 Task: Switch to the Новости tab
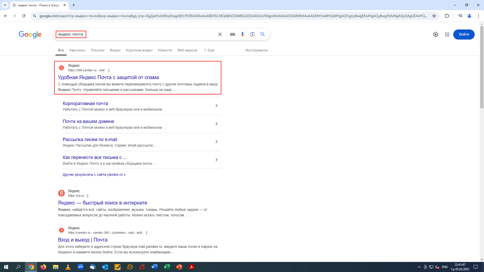[165, 50]
